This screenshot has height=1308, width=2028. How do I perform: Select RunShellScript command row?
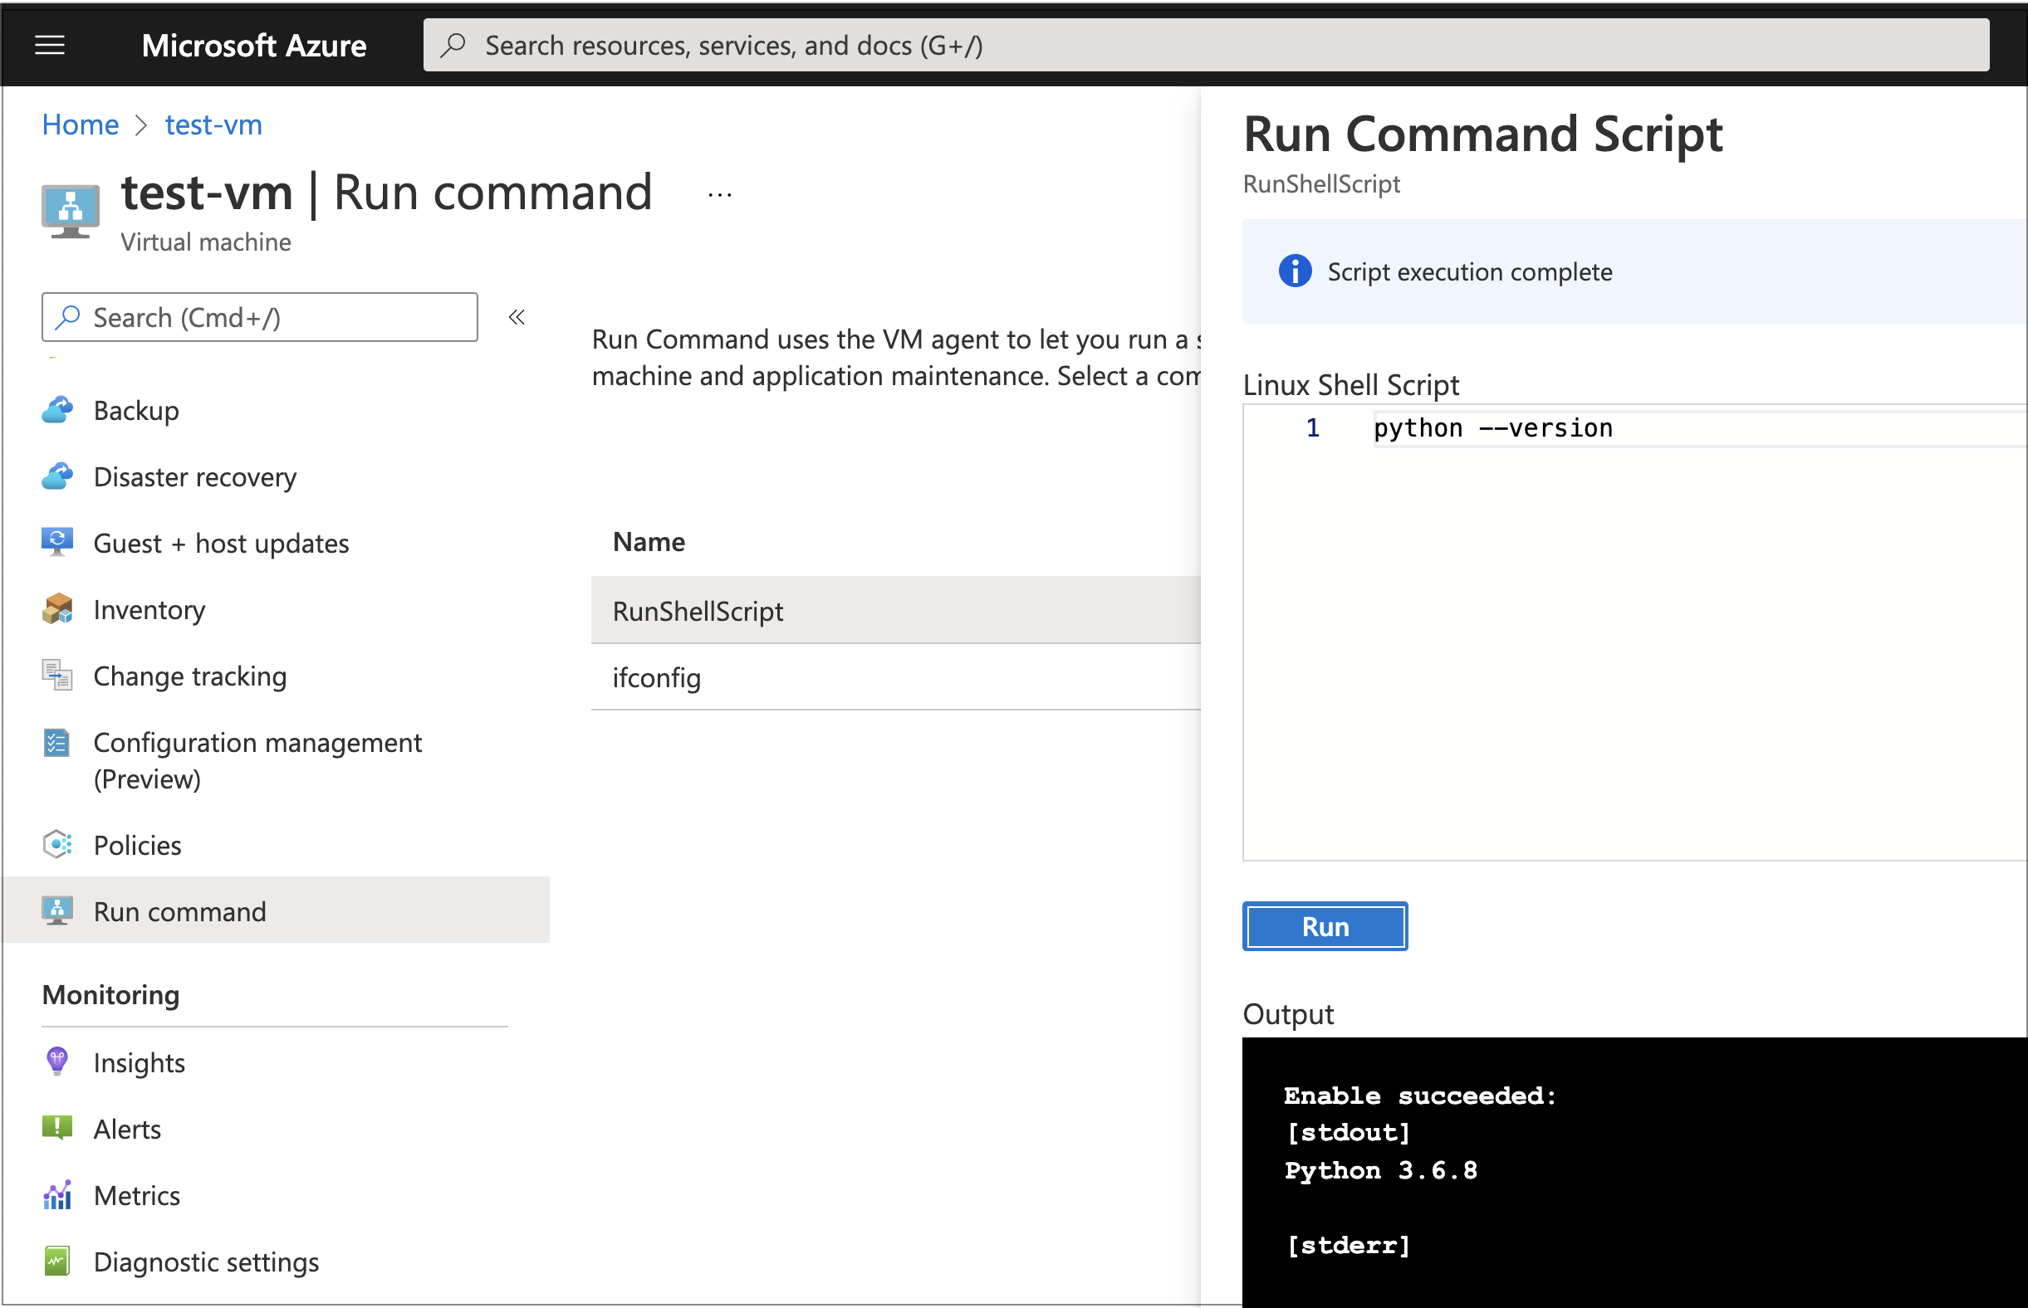[x=896, y=610]
